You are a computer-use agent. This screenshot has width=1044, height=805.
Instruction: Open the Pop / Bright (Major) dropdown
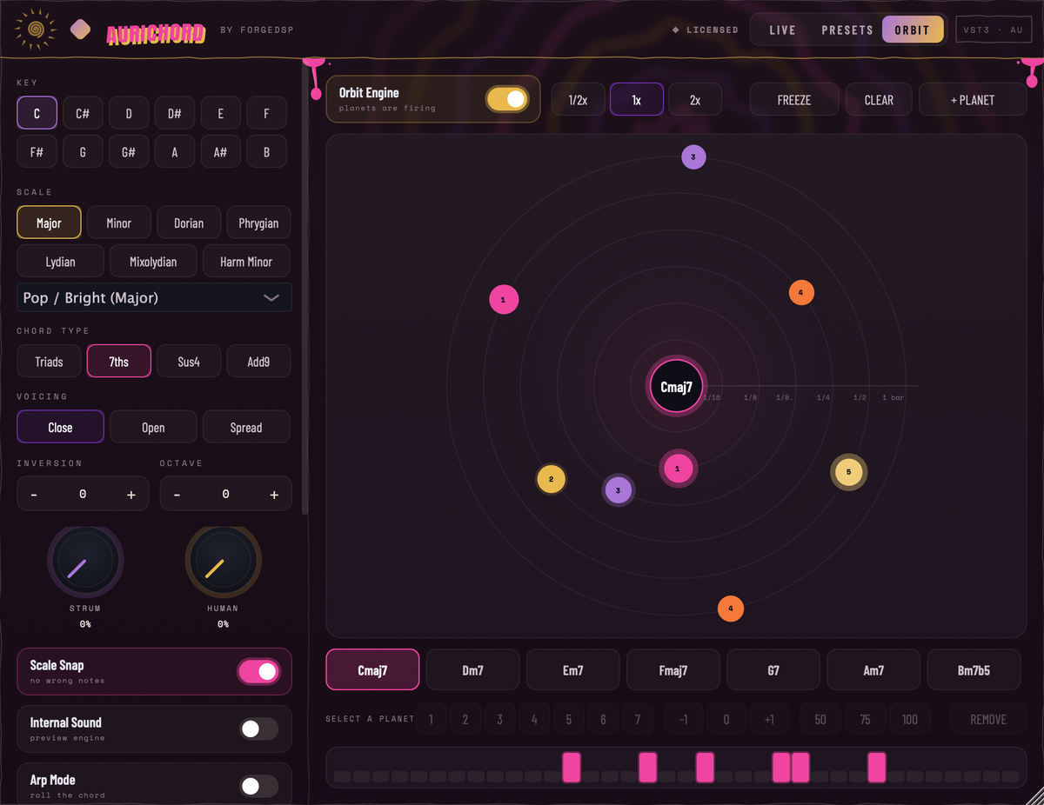[154, 297]
